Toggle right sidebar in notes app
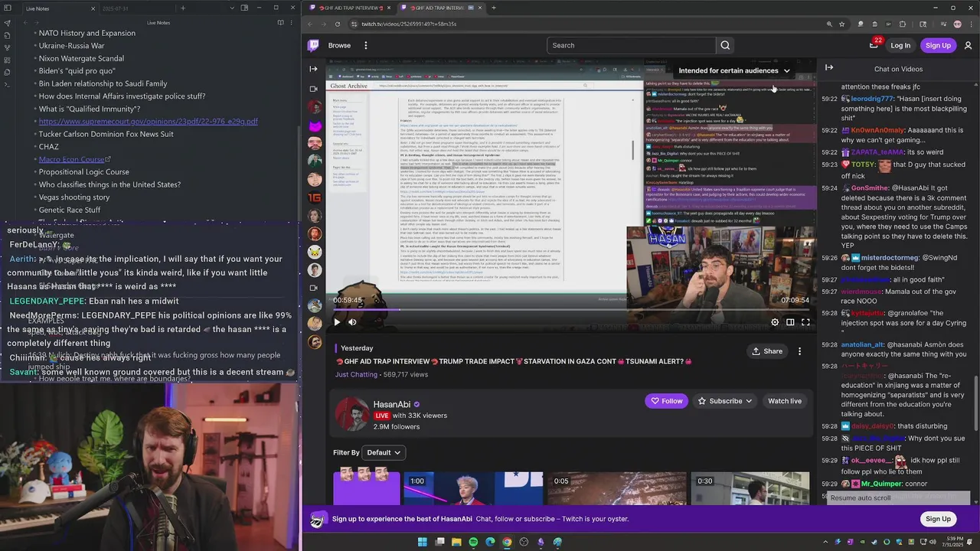This screenshot has width=980, height=551. [x=244, y=8]
